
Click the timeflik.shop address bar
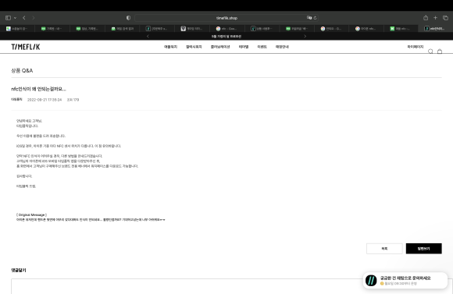click(x=226, y=18)
